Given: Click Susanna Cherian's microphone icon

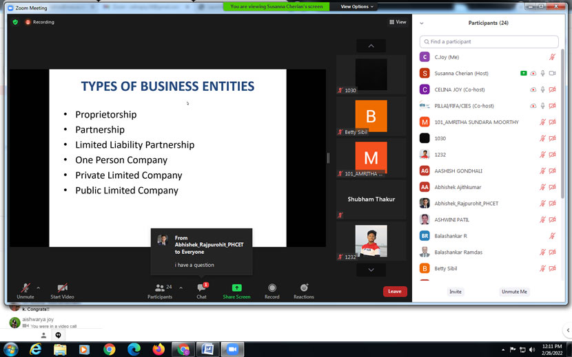Looking at the screenshot, I should click(543, 73).
